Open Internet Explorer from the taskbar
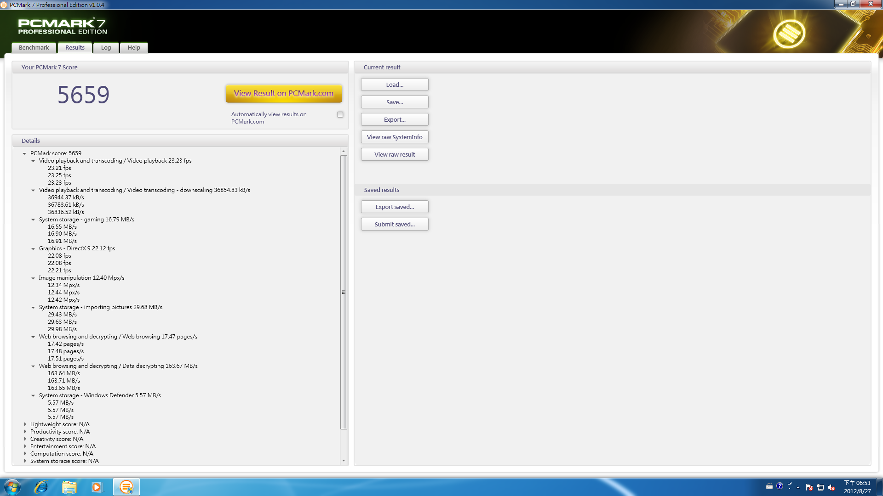The width and height of the screenshot is (883, 496). tap(41, 487)
